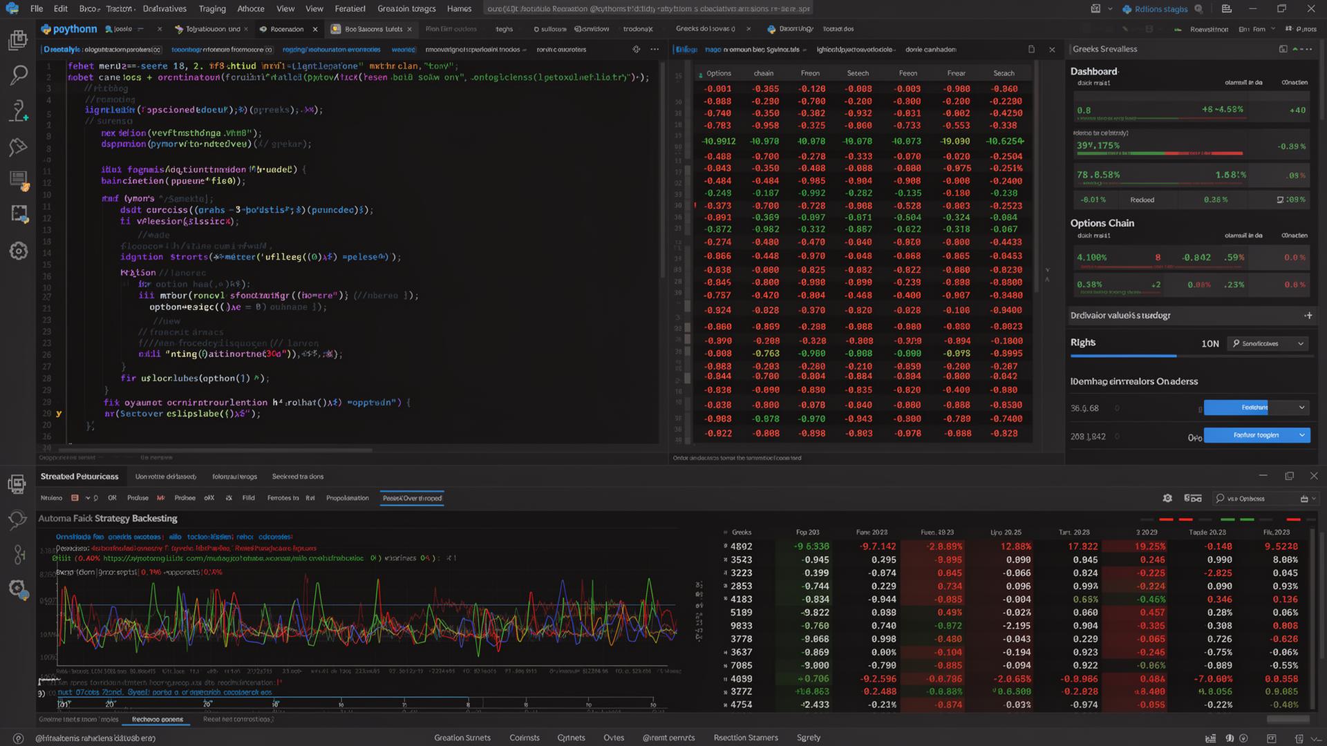Open the Extensions panel icon on the left
Viewport: 1327px width, 746px height.
[x=19, y=214]
